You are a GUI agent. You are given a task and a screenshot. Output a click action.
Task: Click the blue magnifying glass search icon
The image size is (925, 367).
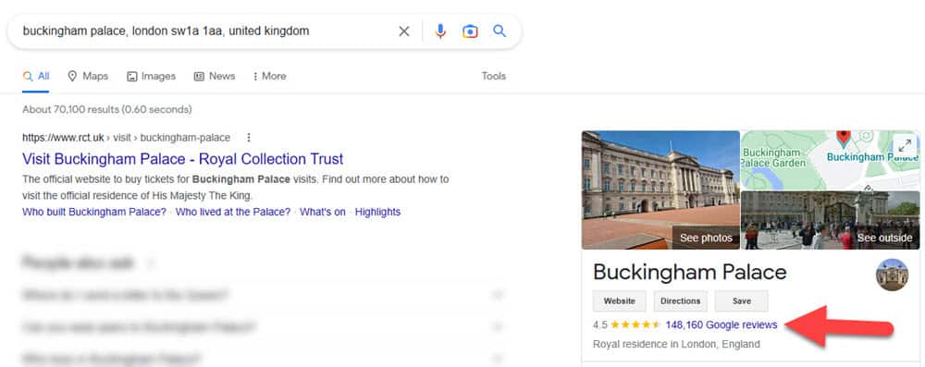(x=499, y=31)
